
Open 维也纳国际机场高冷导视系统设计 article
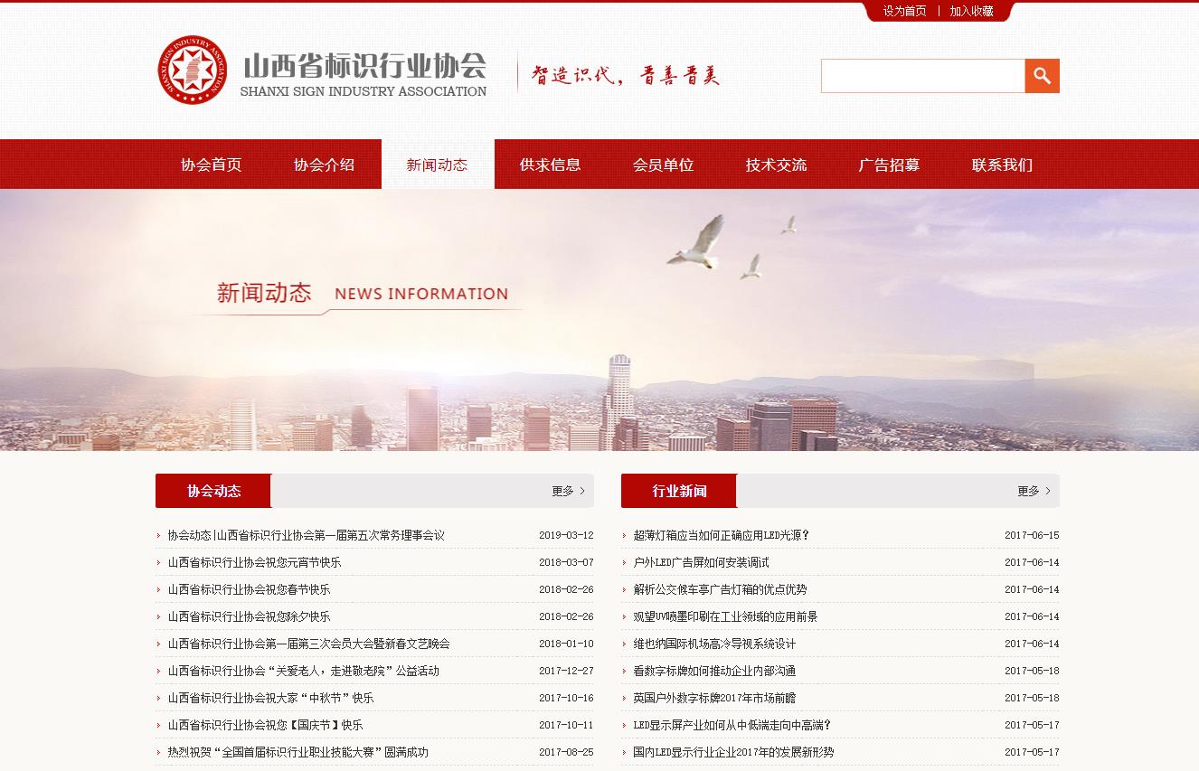click(x=714, y=644)
